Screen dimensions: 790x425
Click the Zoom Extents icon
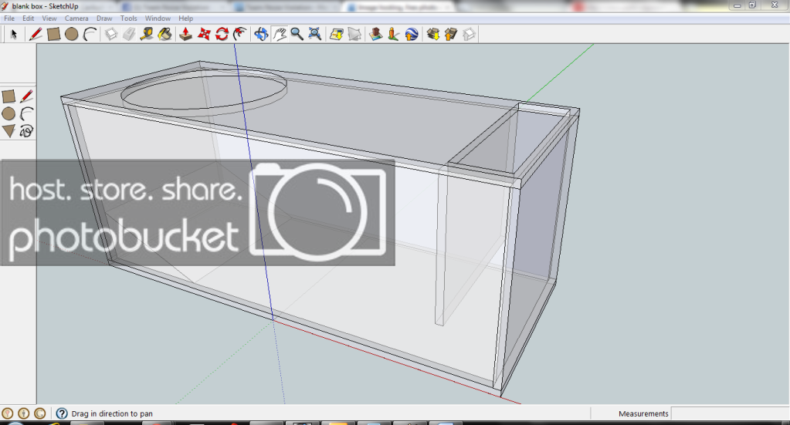[x=315, y=34]
